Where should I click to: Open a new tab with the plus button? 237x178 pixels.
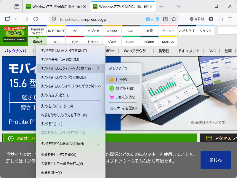tap(161, 7)
